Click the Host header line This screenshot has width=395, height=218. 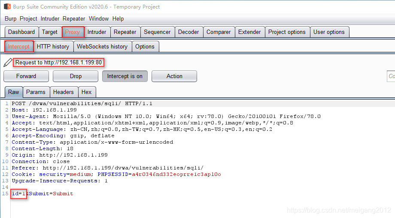(44, 110)
